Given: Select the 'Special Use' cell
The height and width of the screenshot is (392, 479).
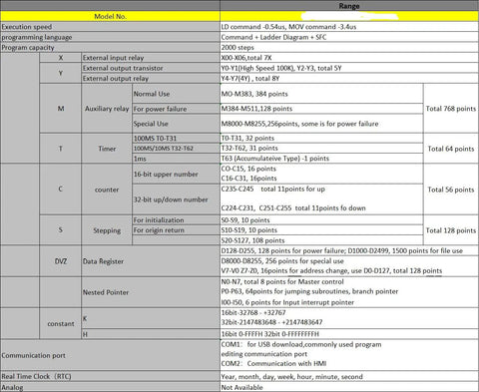Looking at the screenshot, I should pos(176,124).
